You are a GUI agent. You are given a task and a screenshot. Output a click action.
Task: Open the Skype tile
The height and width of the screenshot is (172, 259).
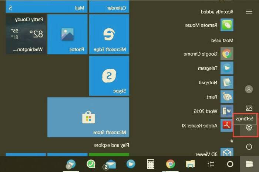109,76
